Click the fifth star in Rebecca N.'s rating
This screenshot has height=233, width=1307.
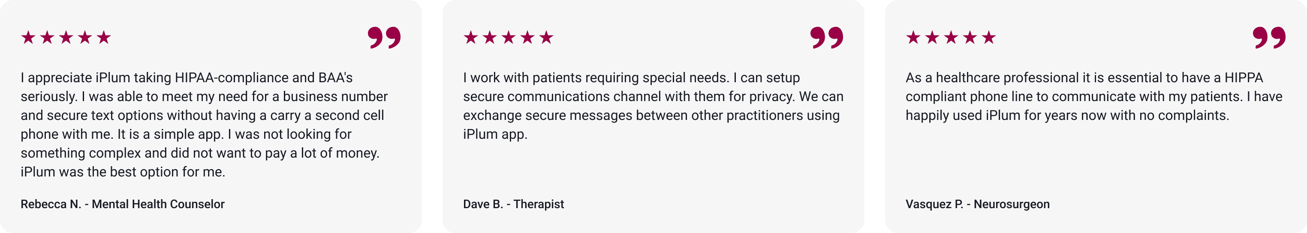[104, 37]
